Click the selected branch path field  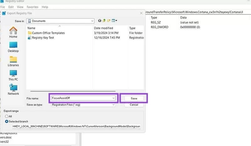pos(76,127)
